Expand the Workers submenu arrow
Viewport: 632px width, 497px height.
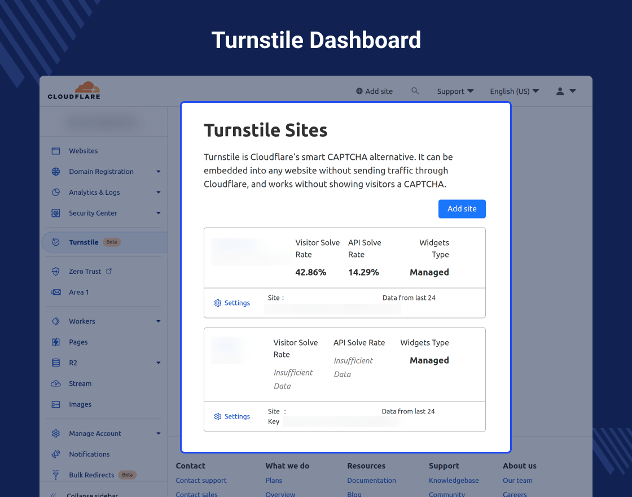click(x=159, y=321)
